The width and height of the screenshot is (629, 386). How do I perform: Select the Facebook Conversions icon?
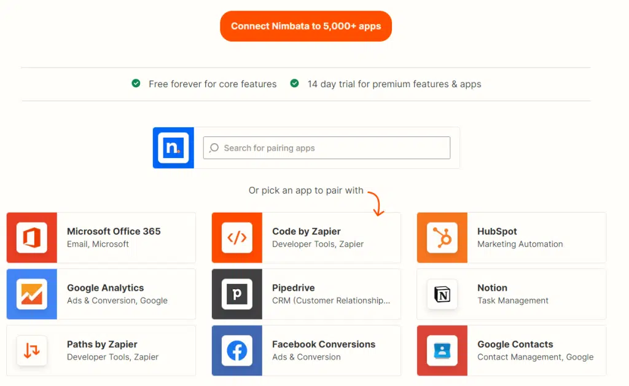pyautogui.click(x=237, y=351)
